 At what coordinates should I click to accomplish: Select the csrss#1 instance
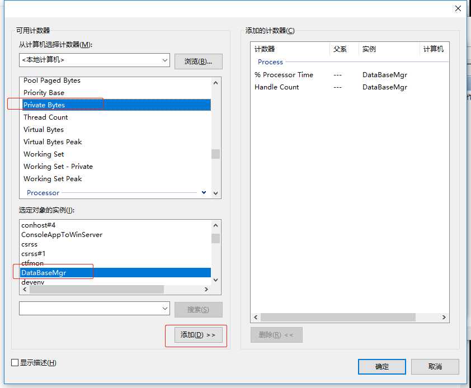tap(116, 254)
